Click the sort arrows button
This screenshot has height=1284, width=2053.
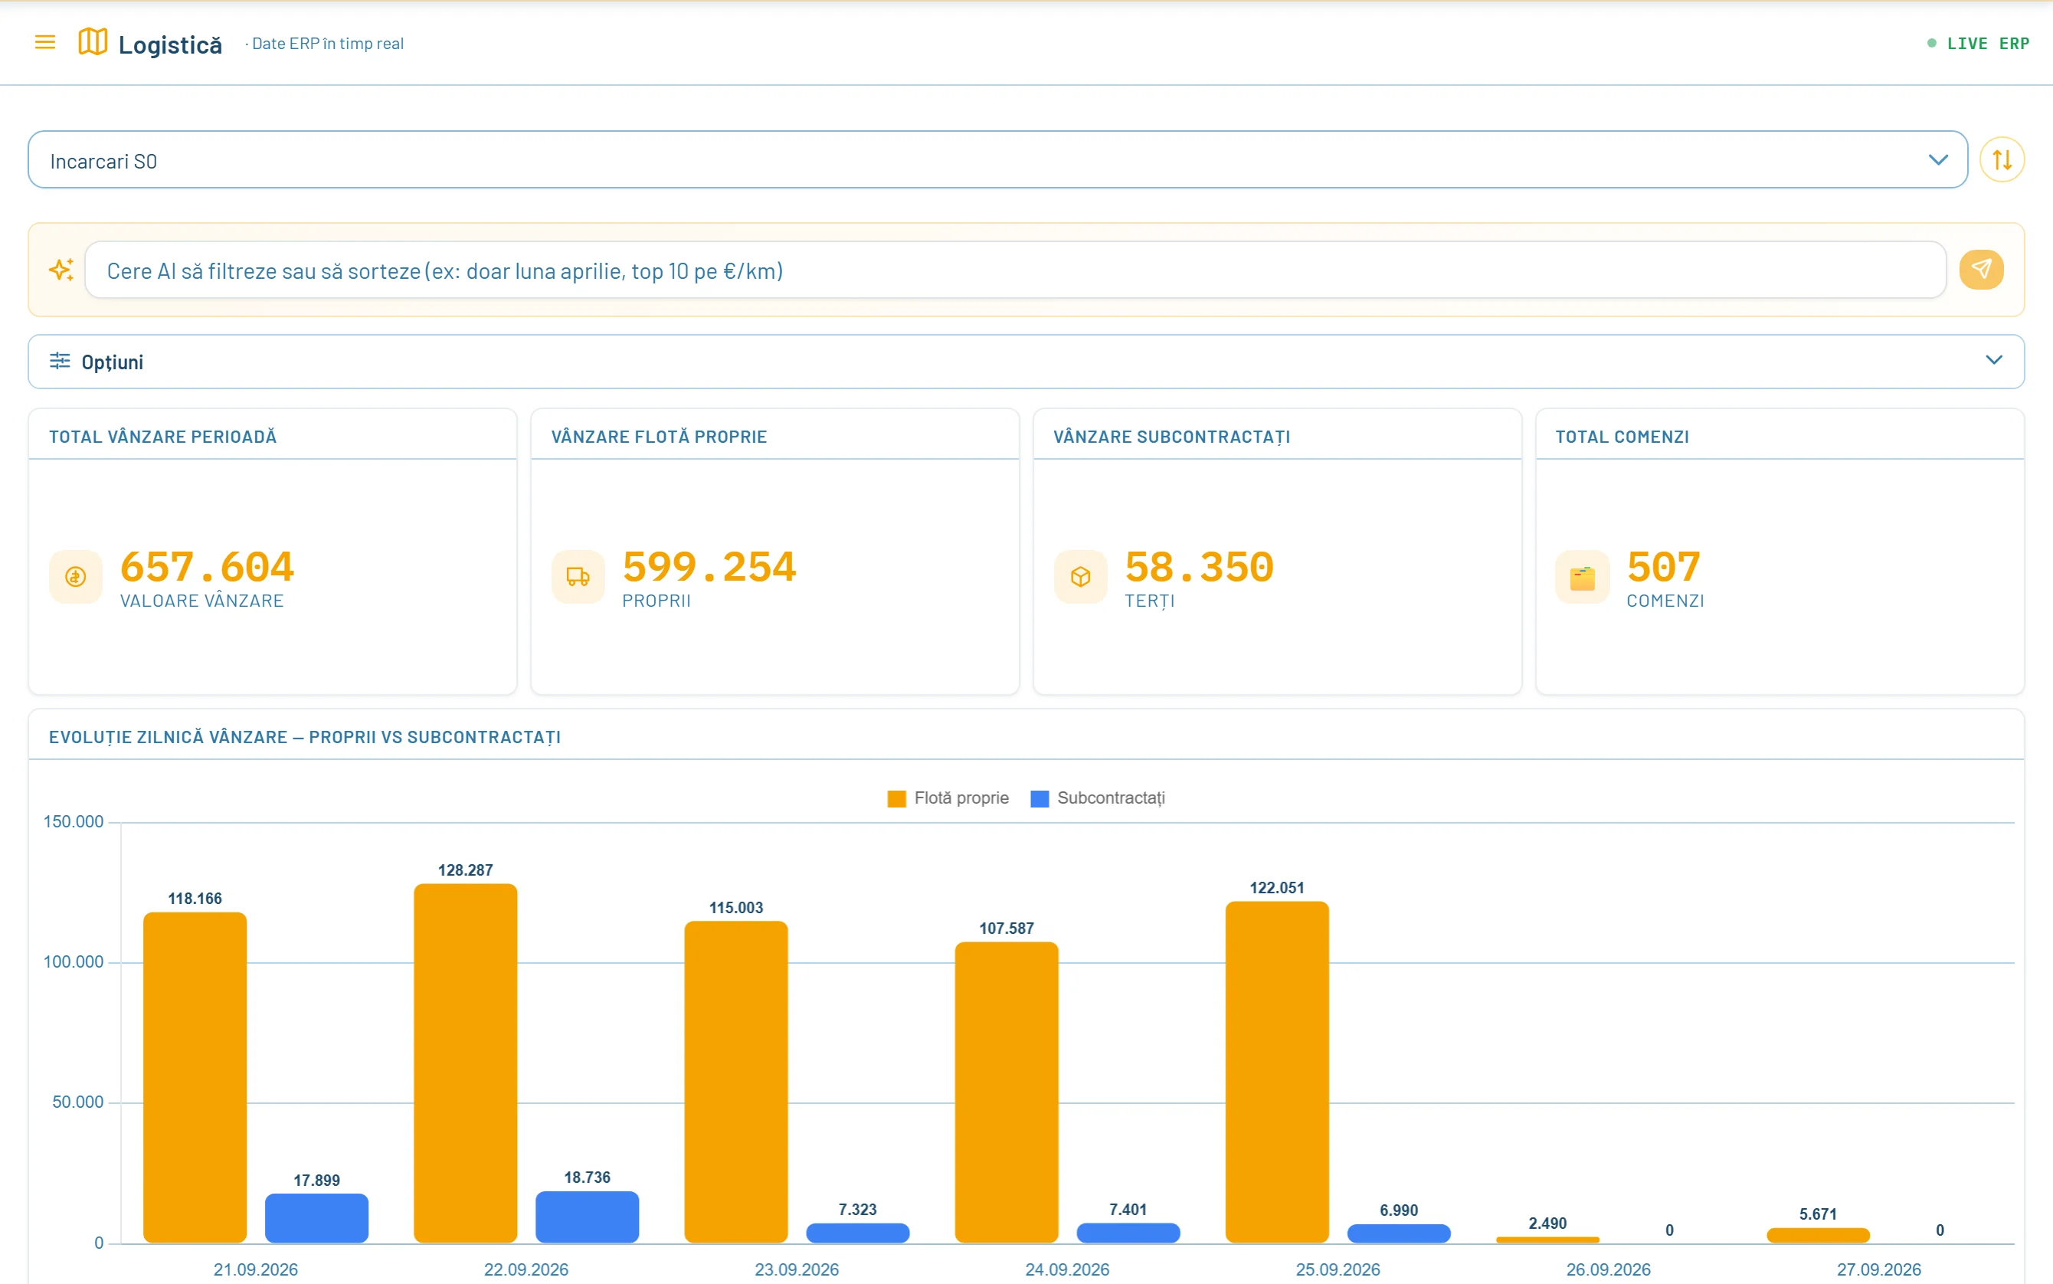point(2001,159)
